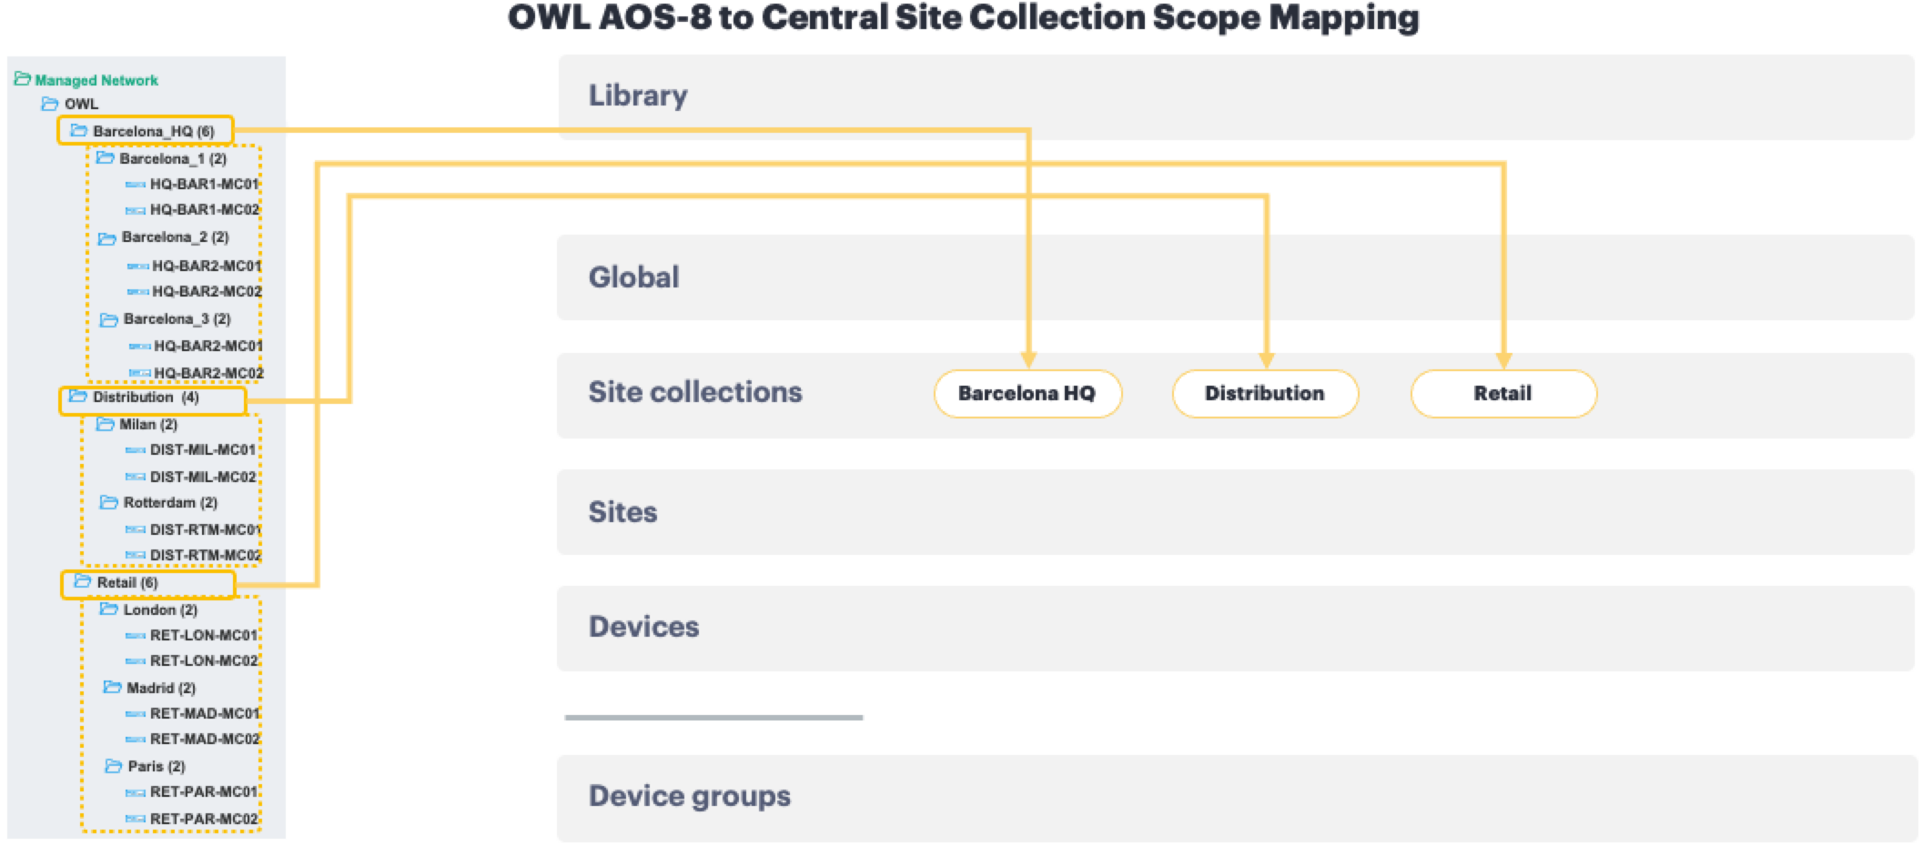Open the Library scope row
The height and width of the screenshot is (846, 1922).
1236,96
